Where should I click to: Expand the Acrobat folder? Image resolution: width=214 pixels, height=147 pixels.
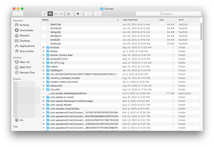click(44, 47)
